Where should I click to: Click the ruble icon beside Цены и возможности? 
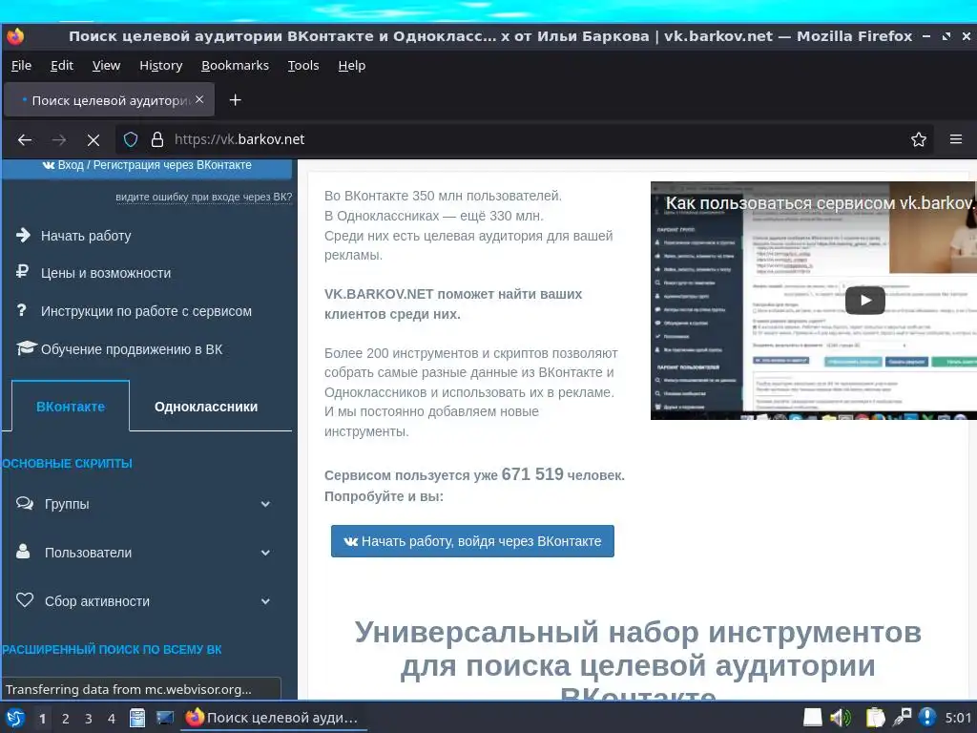point(23,272)
